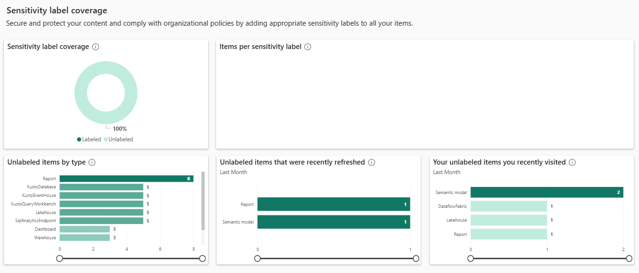This screenshot has width=639, height=273.
Task: Select Semantic model bar in recently refreshed chart
Action: 333,222
